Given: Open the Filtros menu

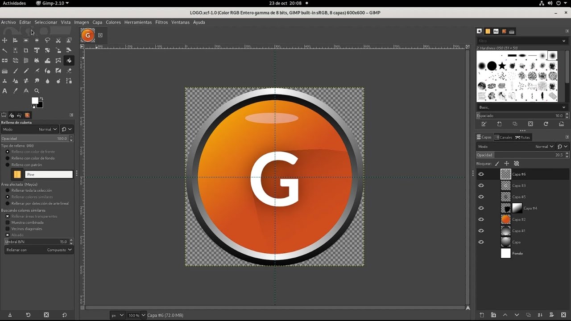Looking at the screenshot, I should 161,22.
